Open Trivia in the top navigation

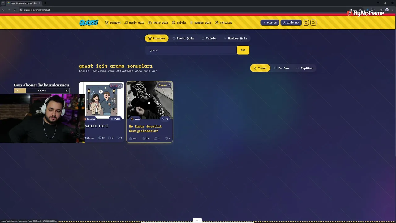coord(179,23)
